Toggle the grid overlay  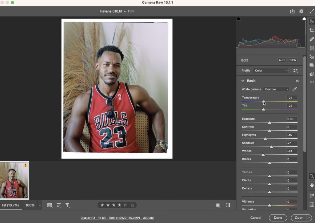click(312, 205)
